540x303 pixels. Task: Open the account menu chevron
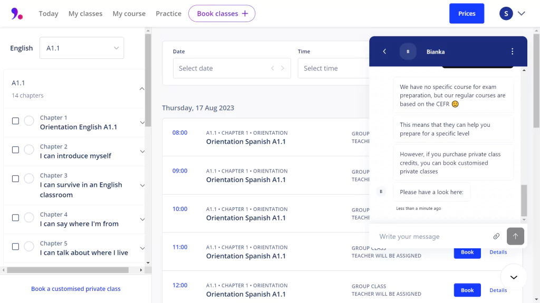point(522,14)
